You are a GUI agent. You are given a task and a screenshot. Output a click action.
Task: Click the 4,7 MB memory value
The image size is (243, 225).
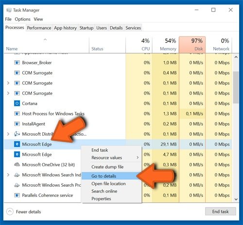[x=170, y=154]
